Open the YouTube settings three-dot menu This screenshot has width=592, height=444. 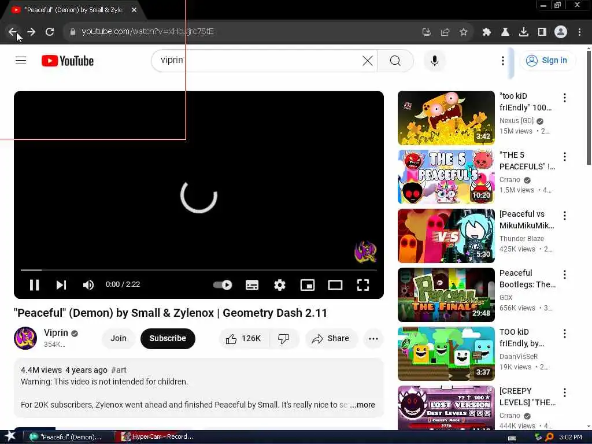(502, 61)
